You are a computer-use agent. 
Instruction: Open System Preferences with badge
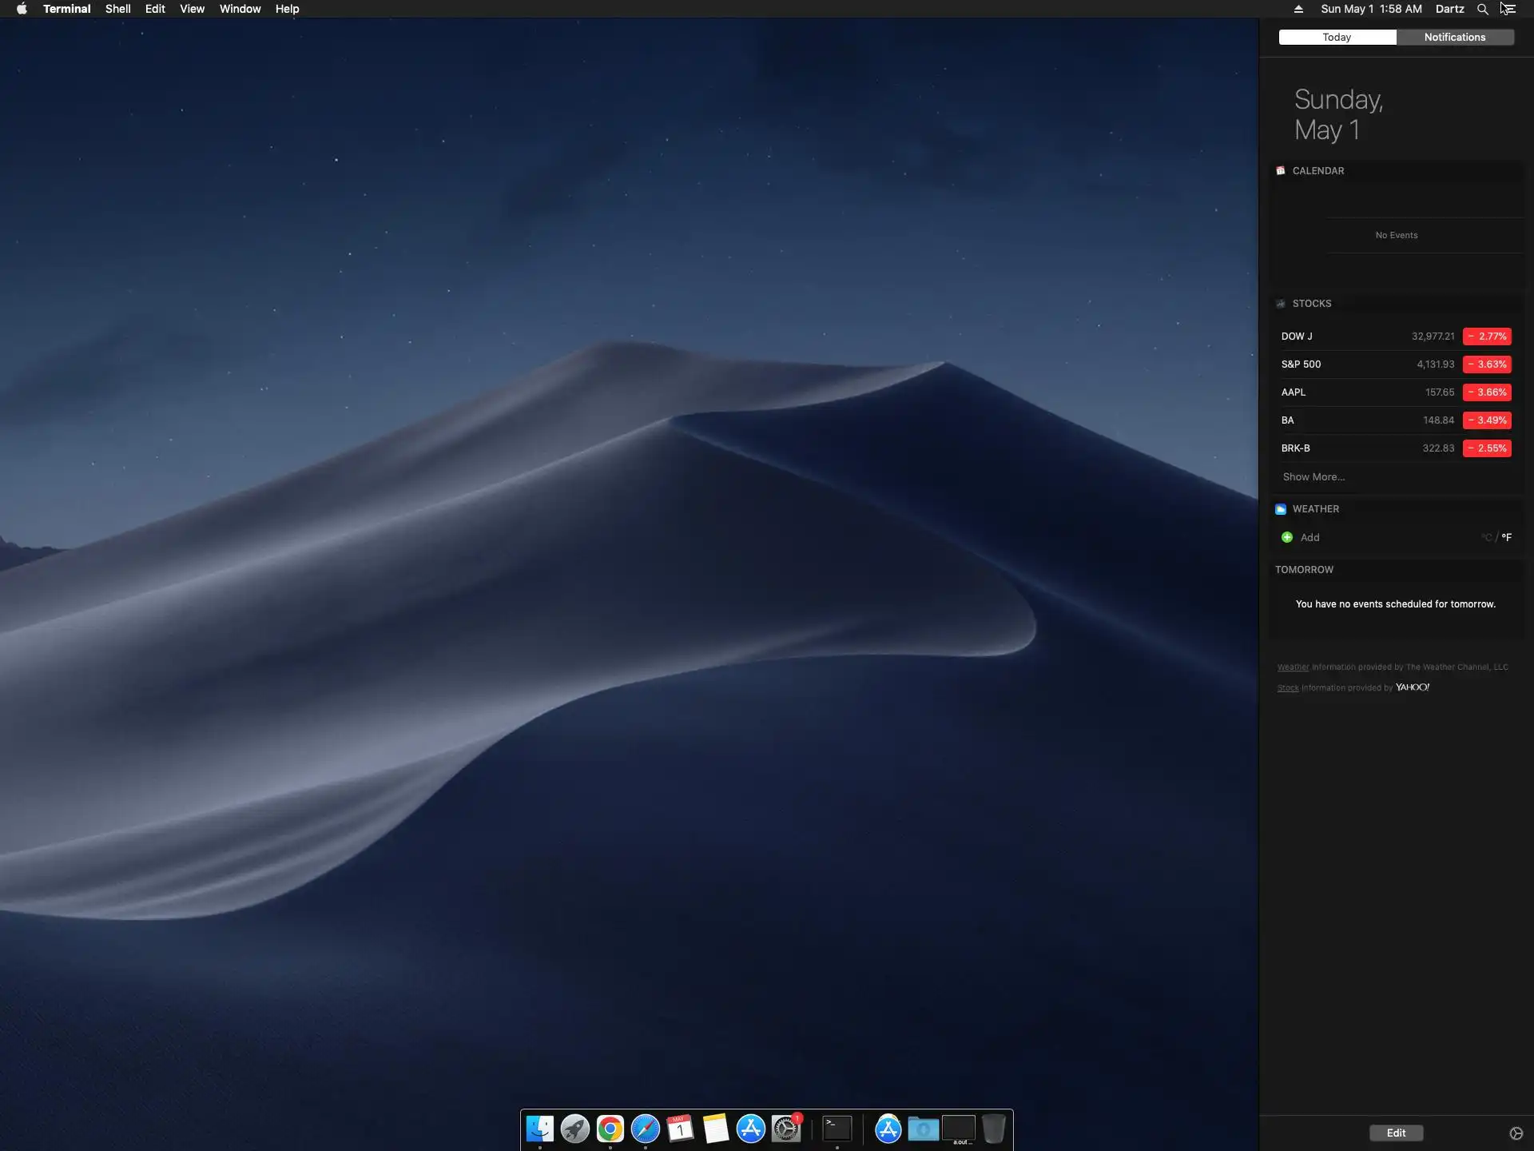pyautogui.click(x=786, y=1128)
